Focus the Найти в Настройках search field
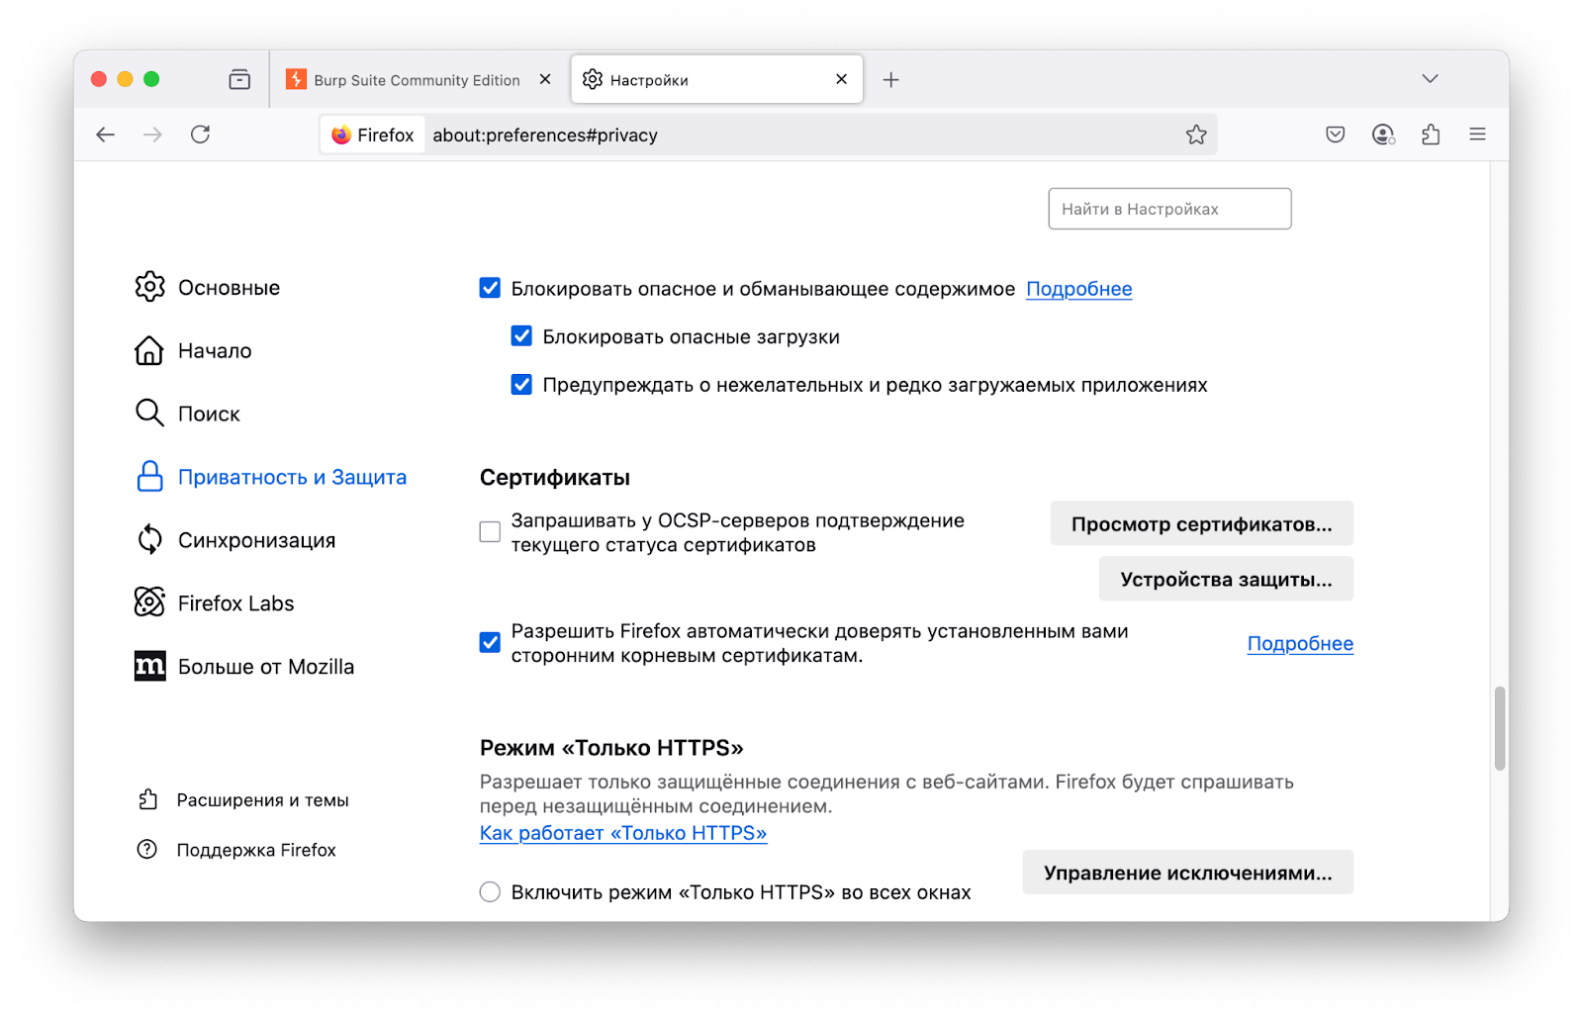 point(1169,209)
